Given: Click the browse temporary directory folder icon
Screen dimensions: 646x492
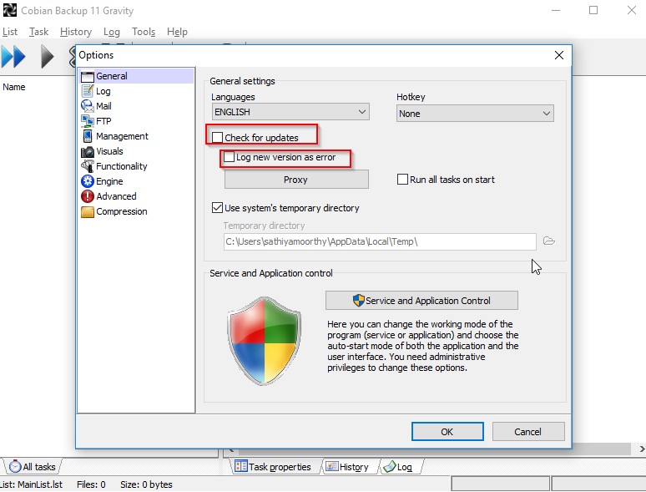Looking at the screenshot, I should coord(548,241).
